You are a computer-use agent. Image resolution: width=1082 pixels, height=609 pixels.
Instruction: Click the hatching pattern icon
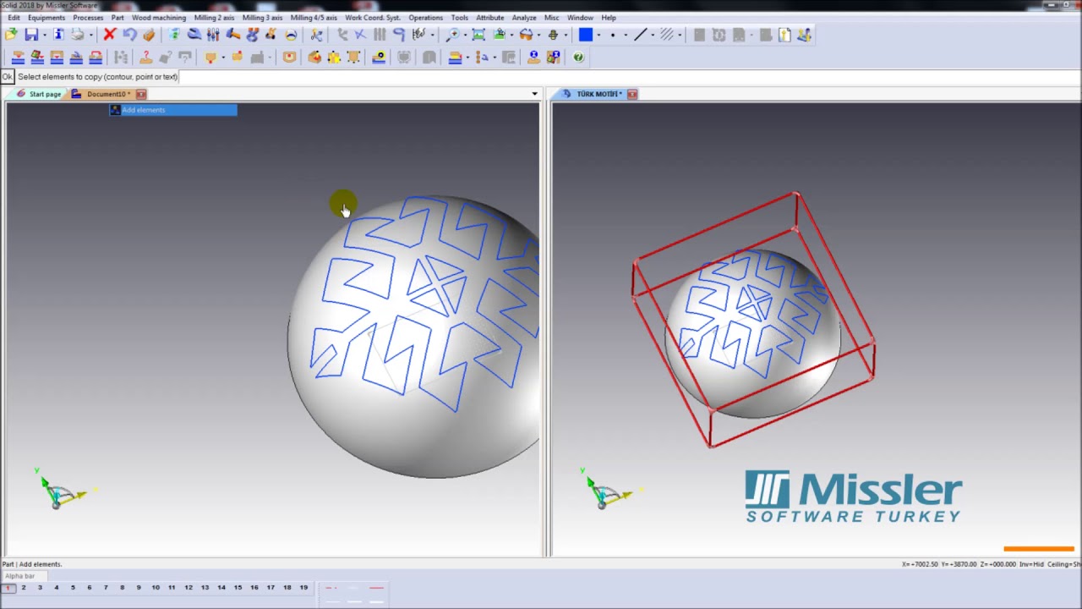tap(668, 35)
